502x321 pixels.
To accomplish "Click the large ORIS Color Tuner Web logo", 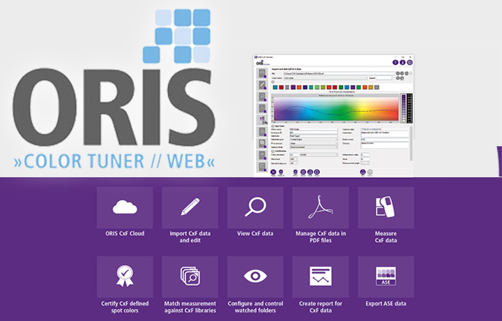I will coord(114,89).
